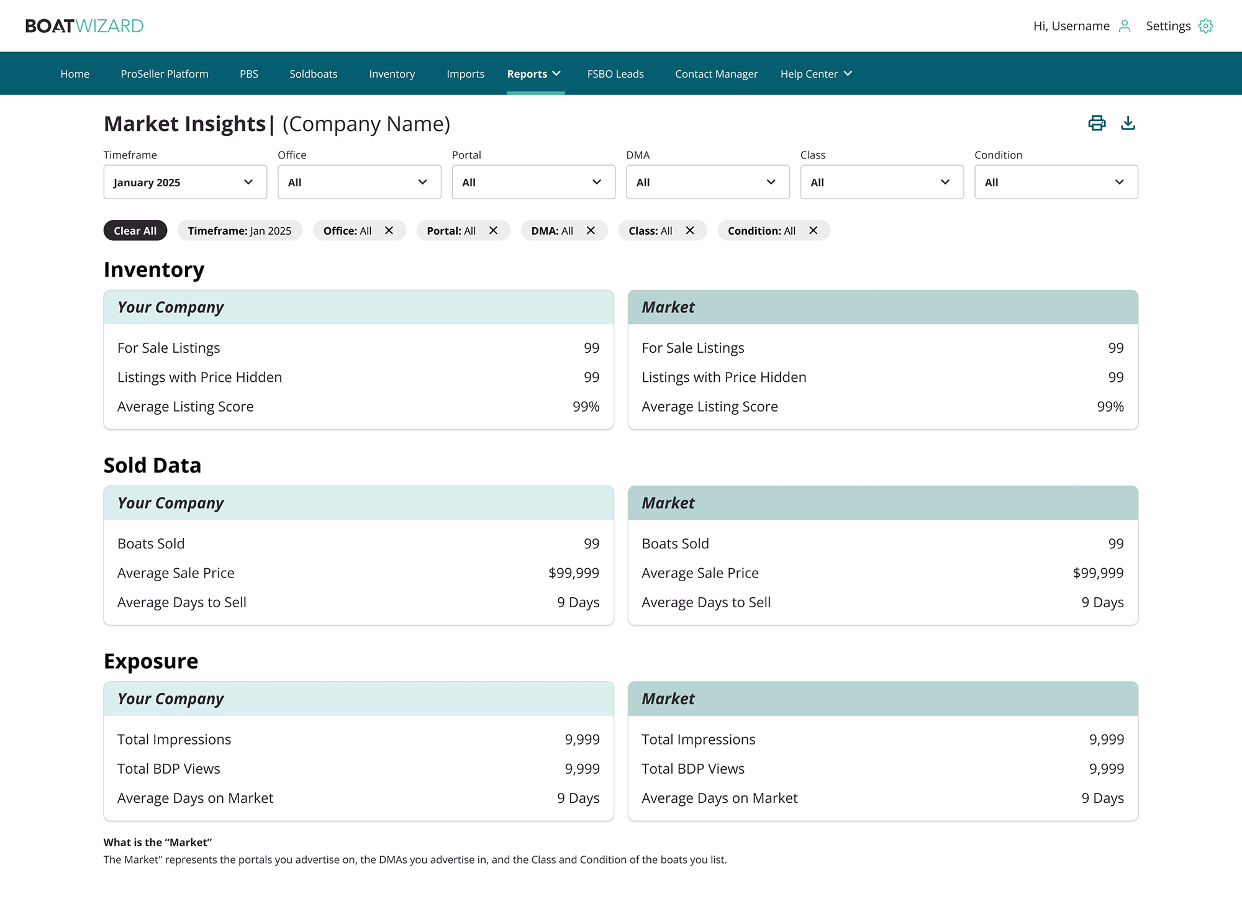1242x909 pixels.
Task: Open Settings gear icon
Action: (1205, 26)
